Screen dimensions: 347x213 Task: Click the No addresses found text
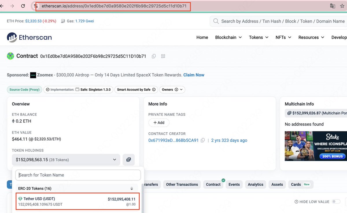coord(304,124)
